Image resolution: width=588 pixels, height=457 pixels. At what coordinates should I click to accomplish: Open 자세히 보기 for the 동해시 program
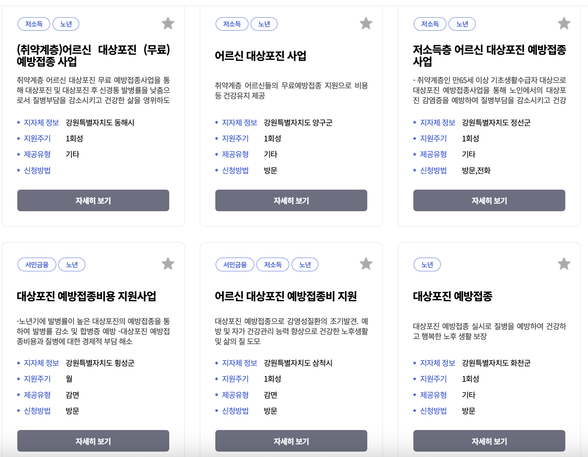[x=93, y=200]
